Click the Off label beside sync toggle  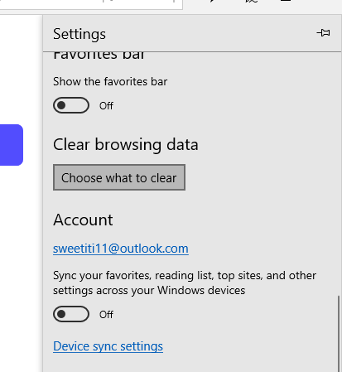106,315
